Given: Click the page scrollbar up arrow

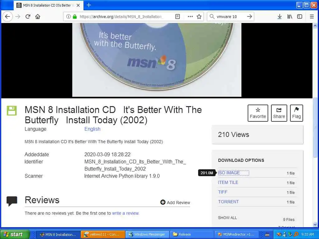Looking at the screenshot, I should (315, 26).
